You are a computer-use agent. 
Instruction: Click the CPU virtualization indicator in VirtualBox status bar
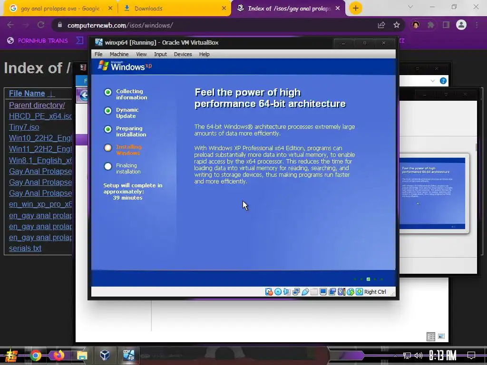point(341,292)
